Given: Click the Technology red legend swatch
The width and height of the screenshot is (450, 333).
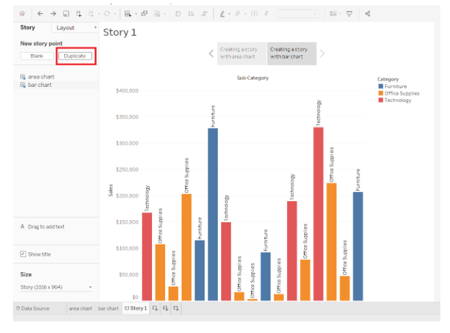Looking at the screenshot, I should point(381,101).
